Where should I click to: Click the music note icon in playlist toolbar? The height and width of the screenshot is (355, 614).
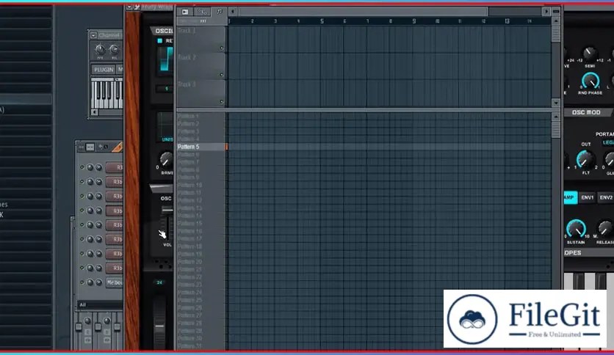220,12
